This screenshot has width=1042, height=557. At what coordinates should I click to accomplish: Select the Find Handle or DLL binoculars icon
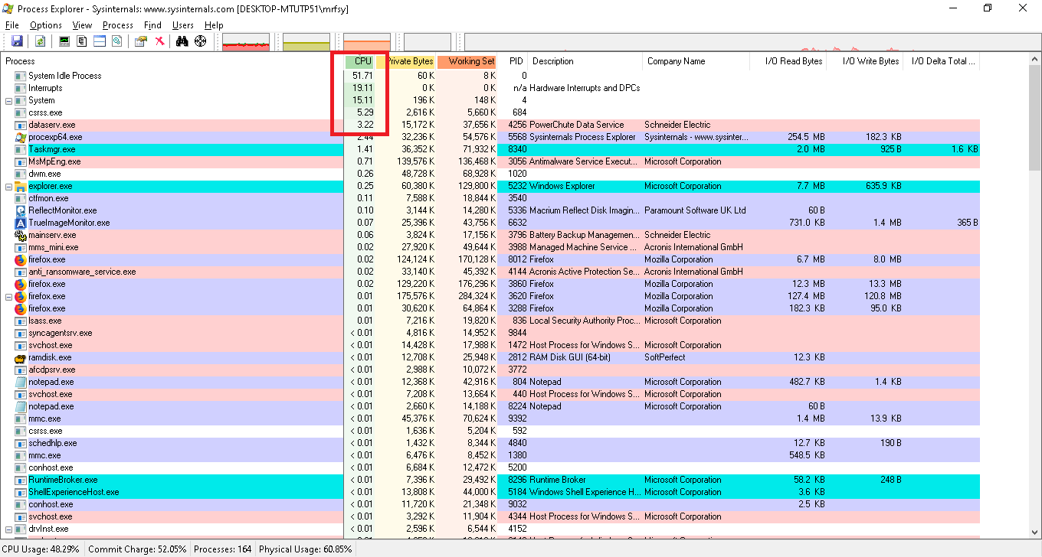pos(182,41)
